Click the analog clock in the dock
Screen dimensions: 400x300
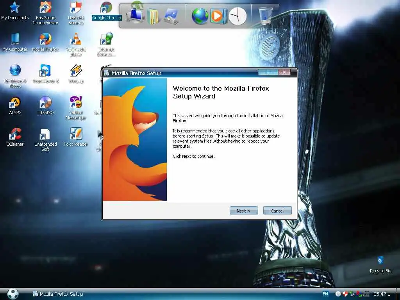[x=237, y=16]
